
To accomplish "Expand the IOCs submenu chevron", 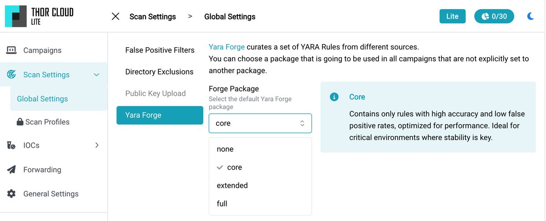I will [96, 146].
